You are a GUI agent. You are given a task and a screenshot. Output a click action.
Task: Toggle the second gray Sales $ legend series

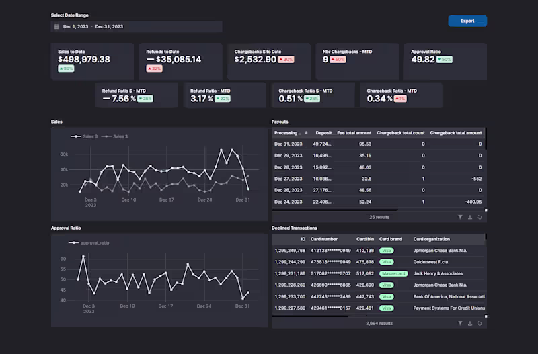click(114, 136)
